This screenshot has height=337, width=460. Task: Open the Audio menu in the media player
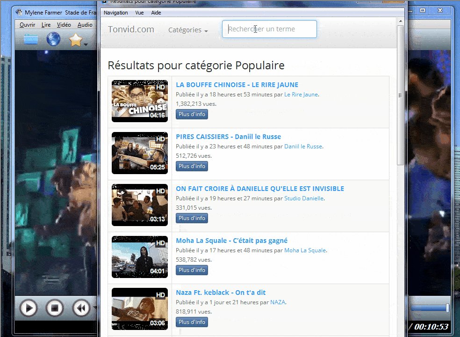tap(85, 25)
